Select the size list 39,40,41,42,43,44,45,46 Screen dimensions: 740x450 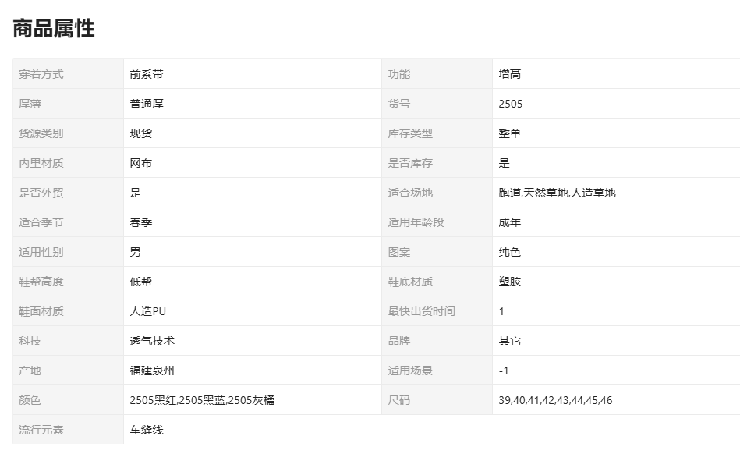click(x=555, y=400)
